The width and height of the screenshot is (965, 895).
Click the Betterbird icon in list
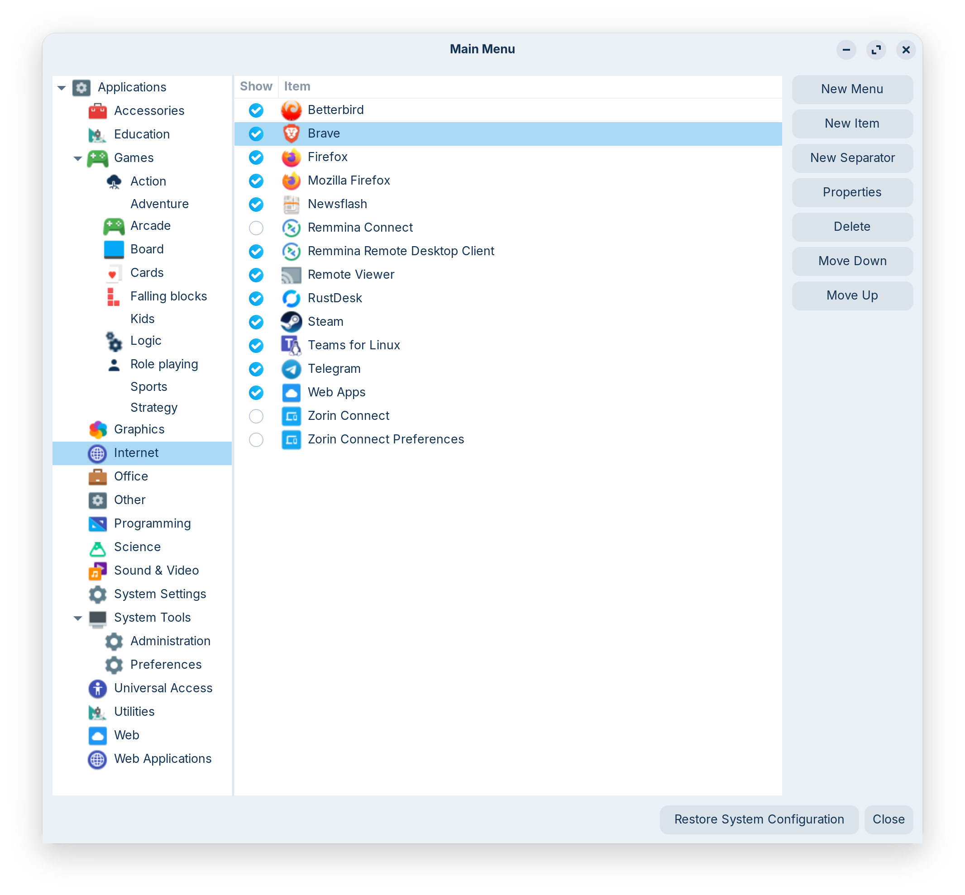291,110
